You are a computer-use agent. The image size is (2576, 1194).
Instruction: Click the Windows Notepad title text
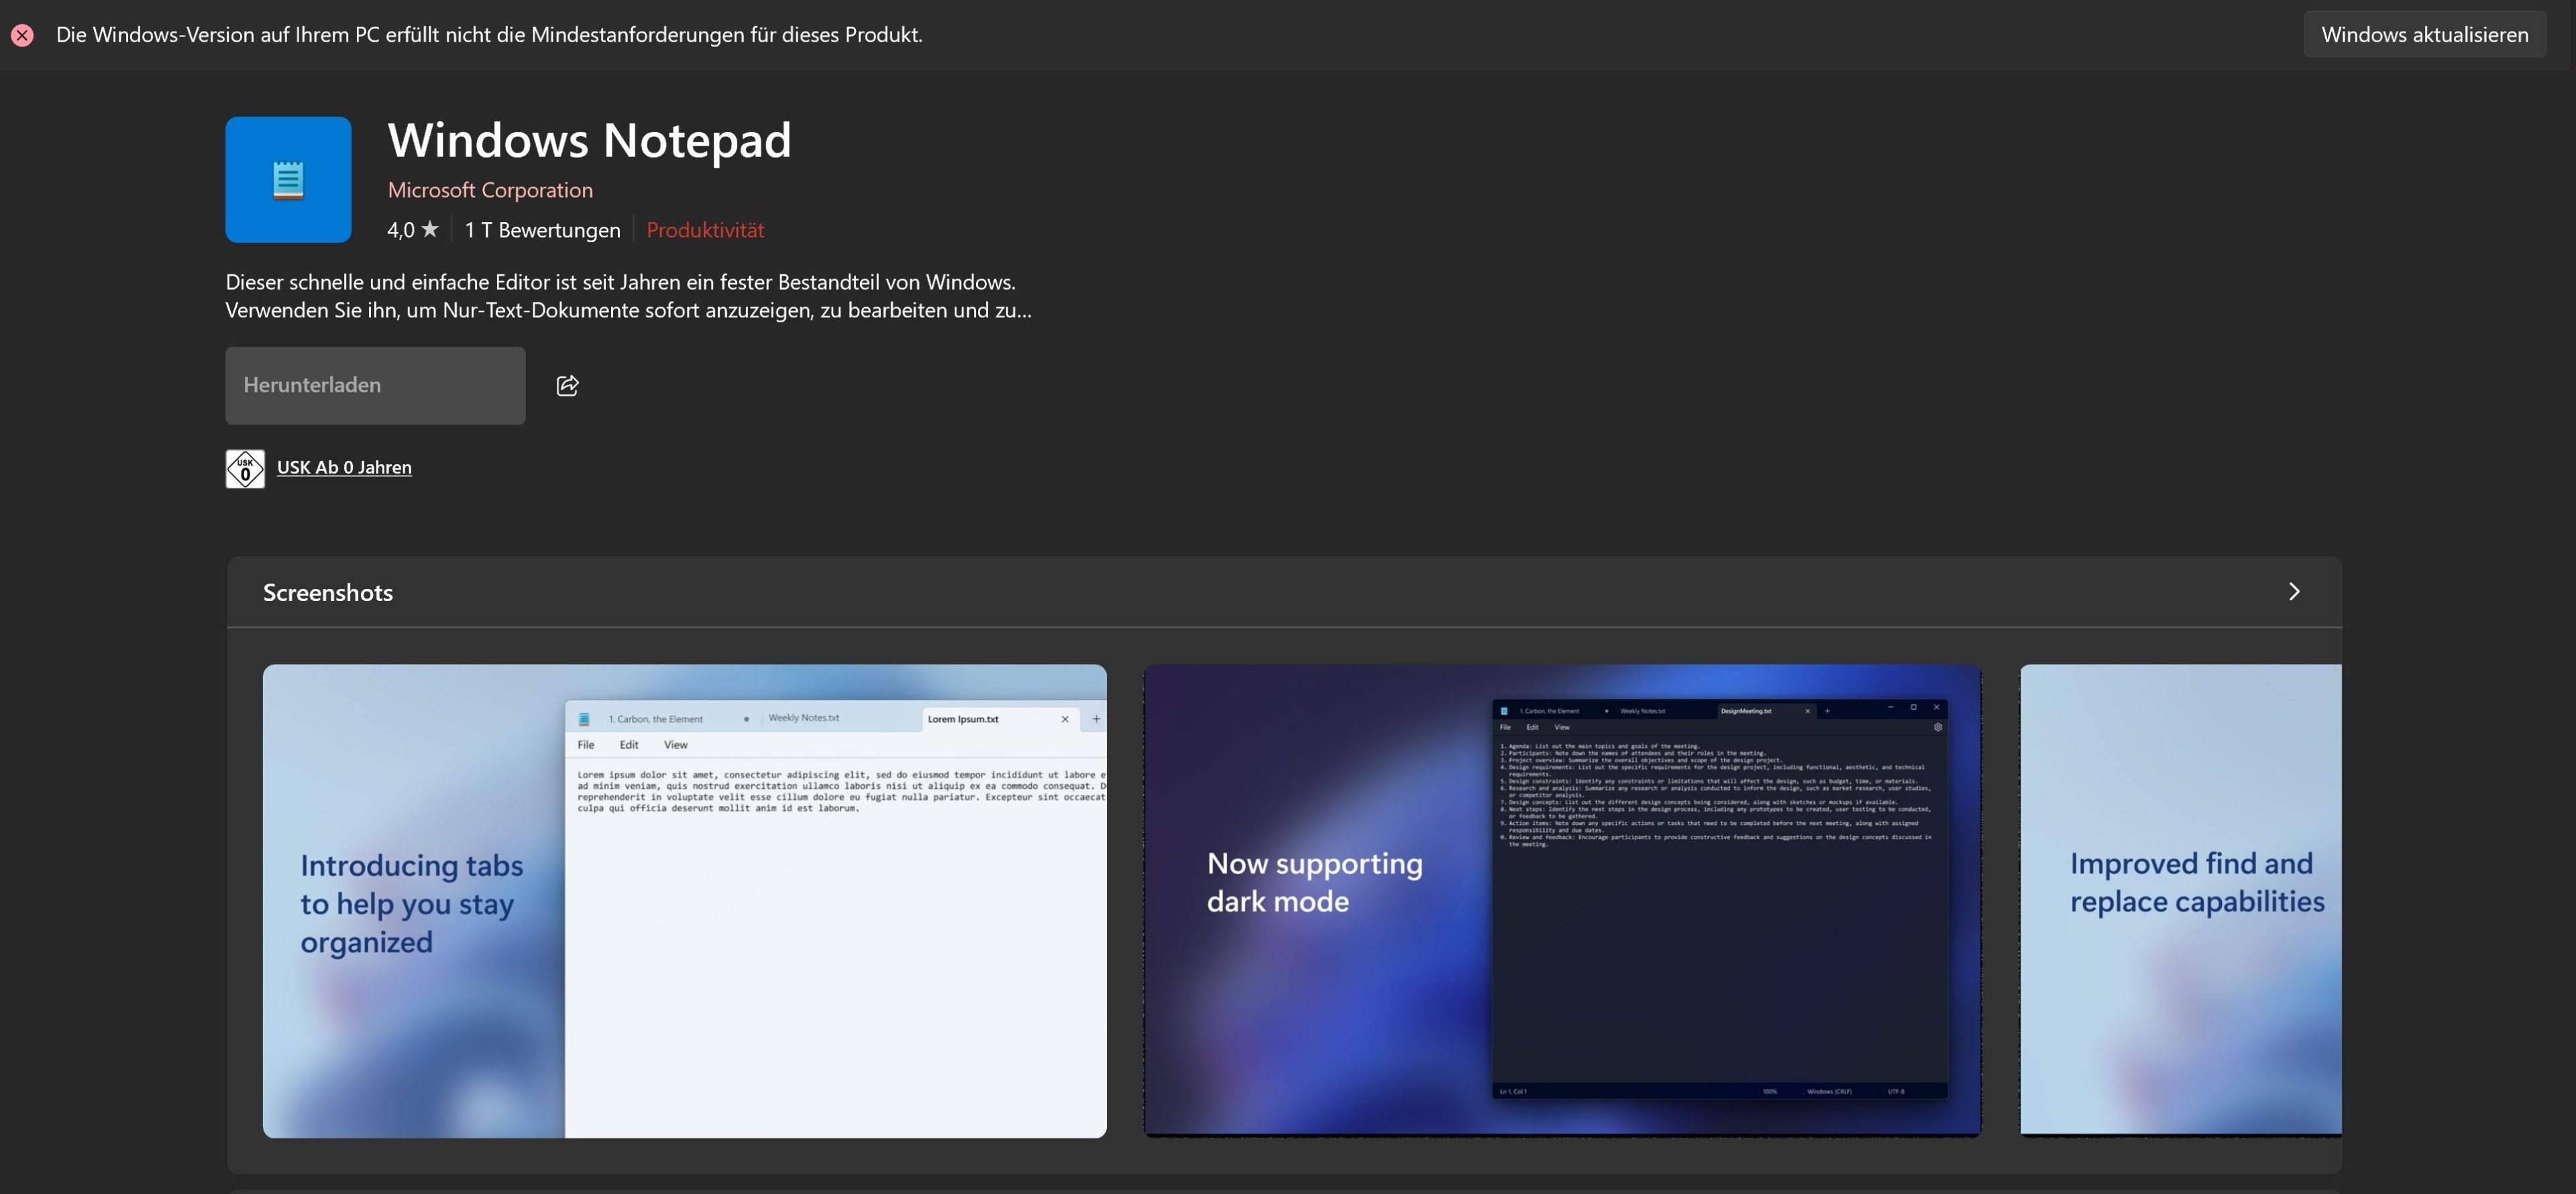[589, 140]
